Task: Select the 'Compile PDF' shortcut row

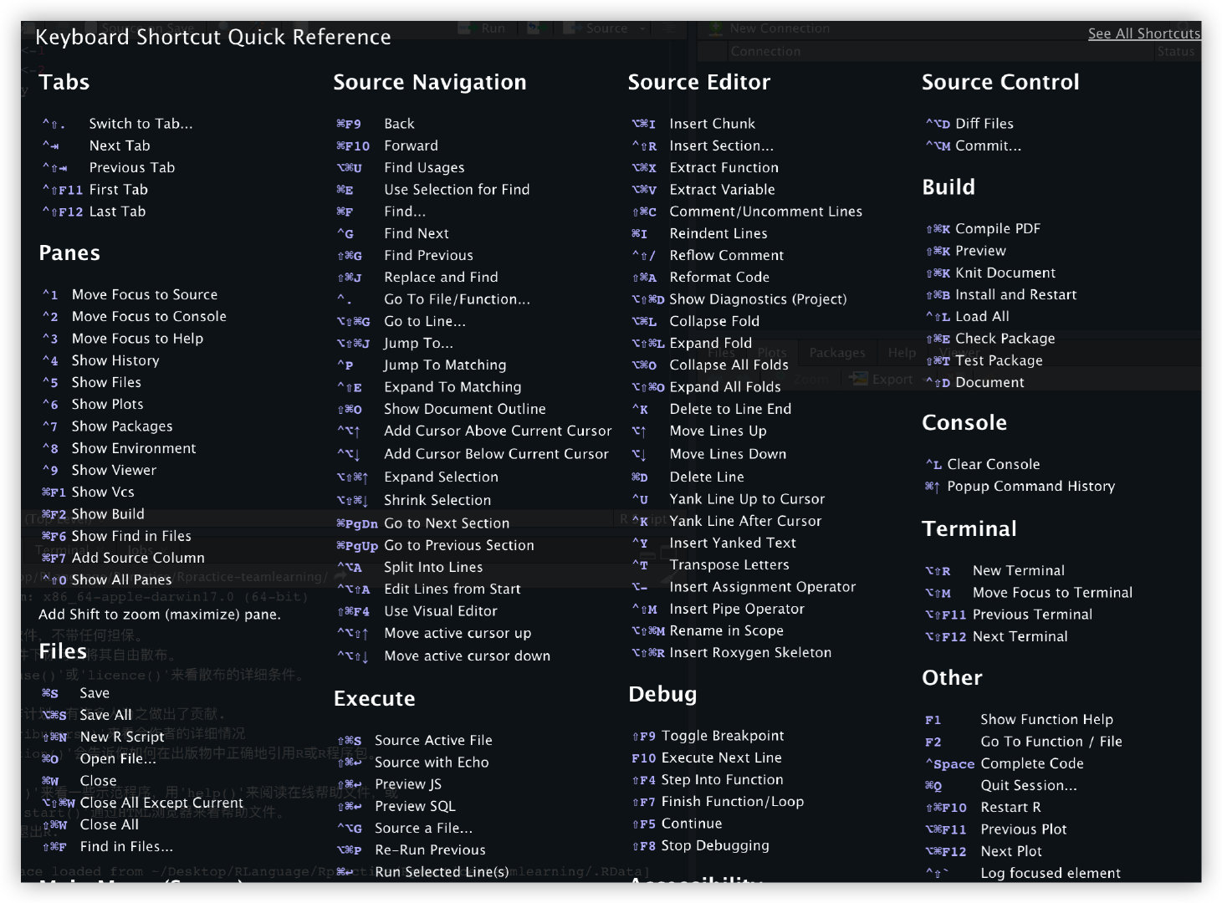Action: 983,229
